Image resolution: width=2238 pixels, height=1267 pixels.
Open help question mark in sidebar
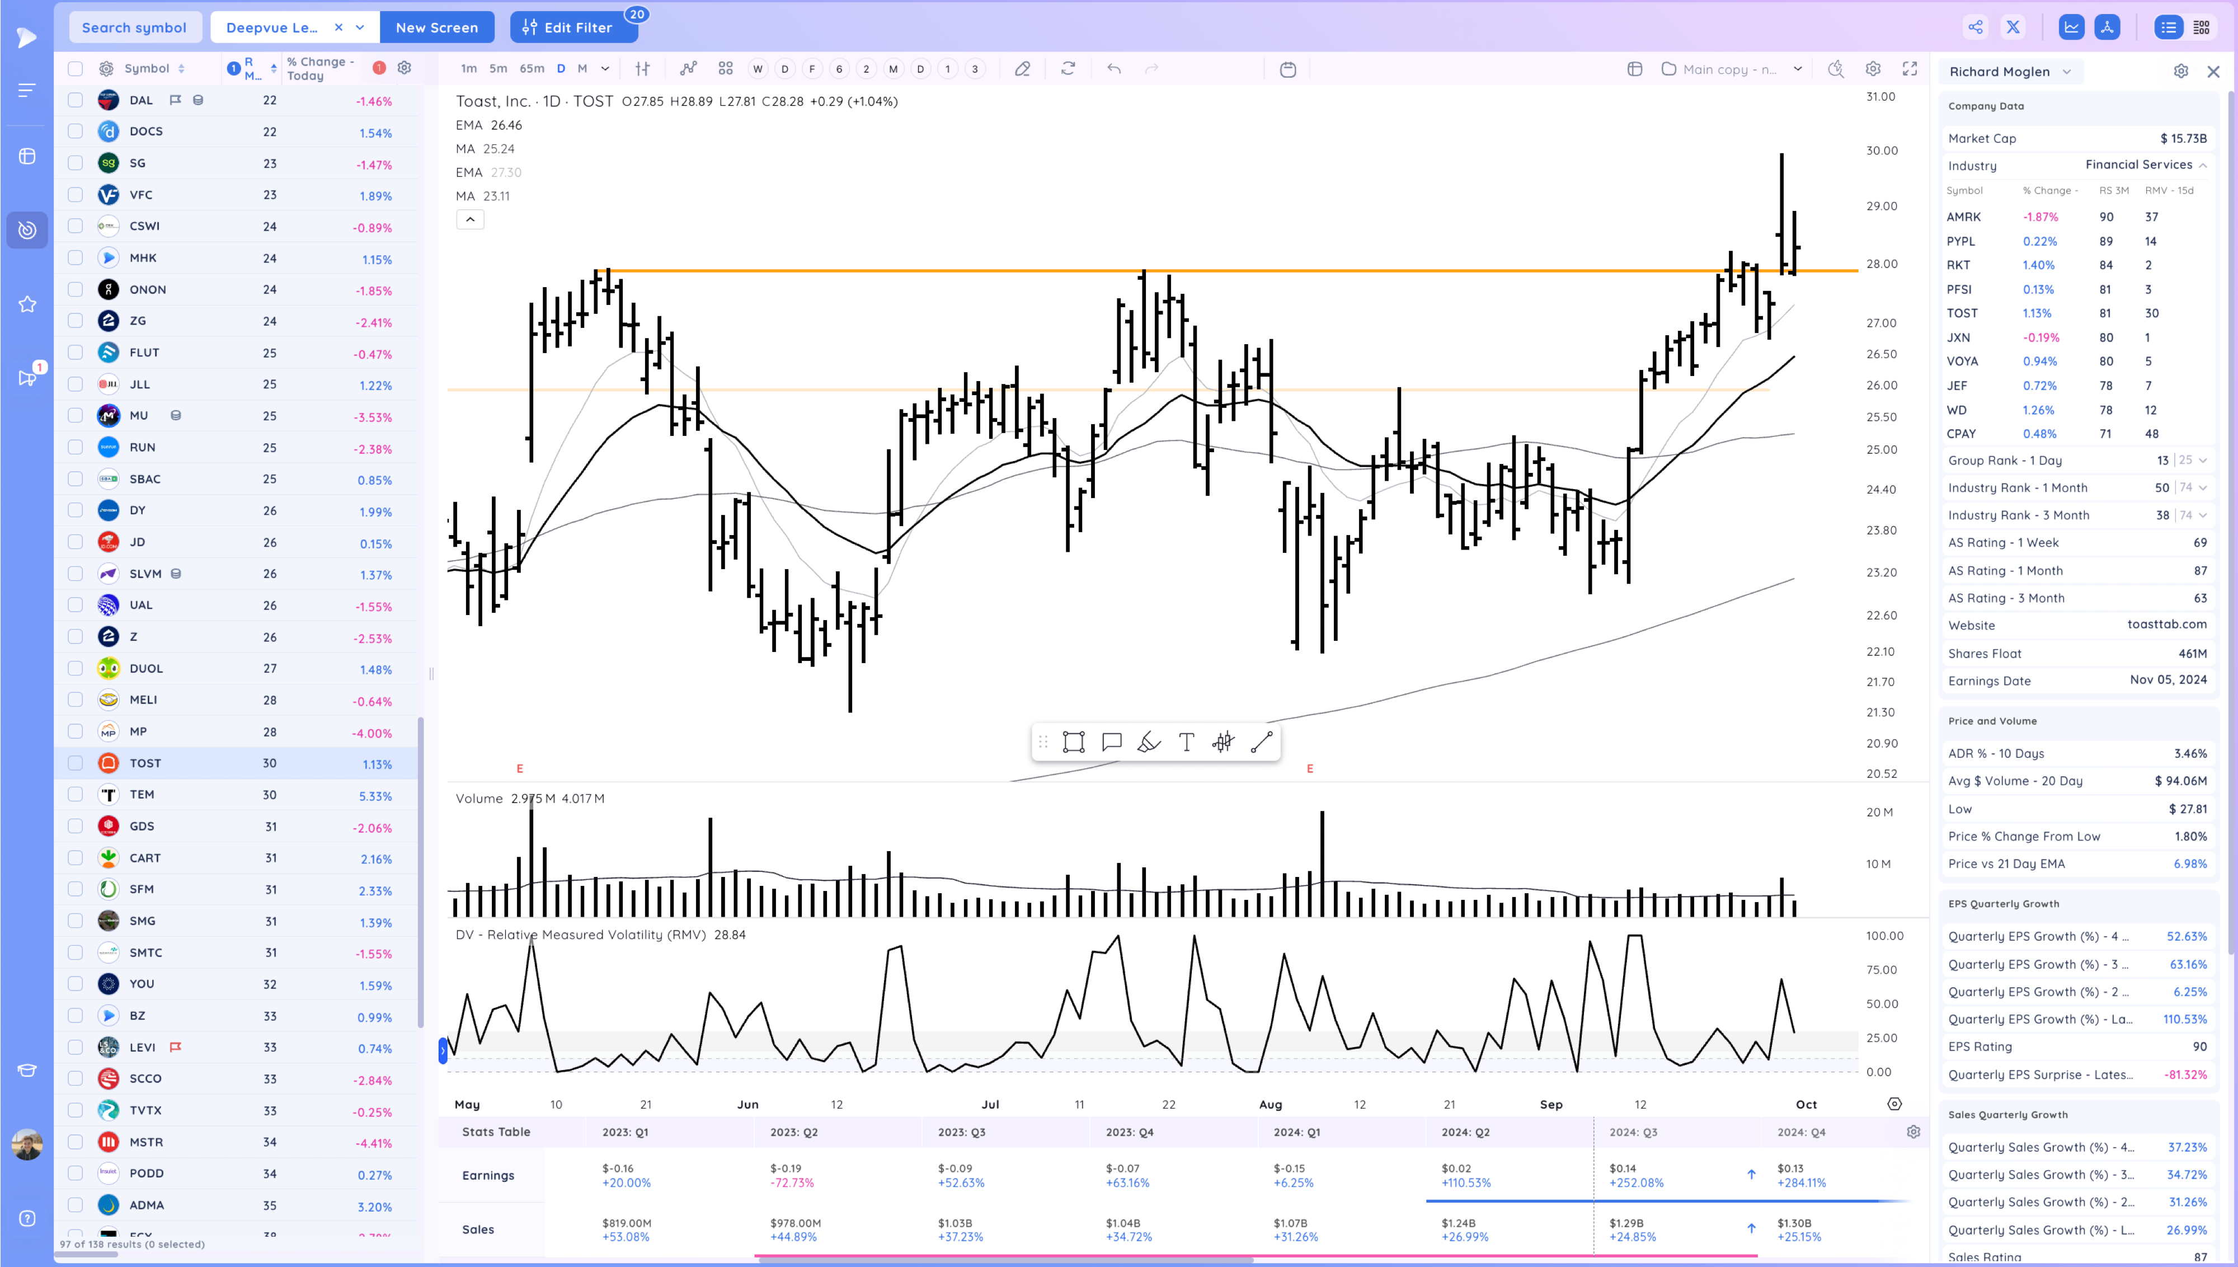click(27, 1218)
